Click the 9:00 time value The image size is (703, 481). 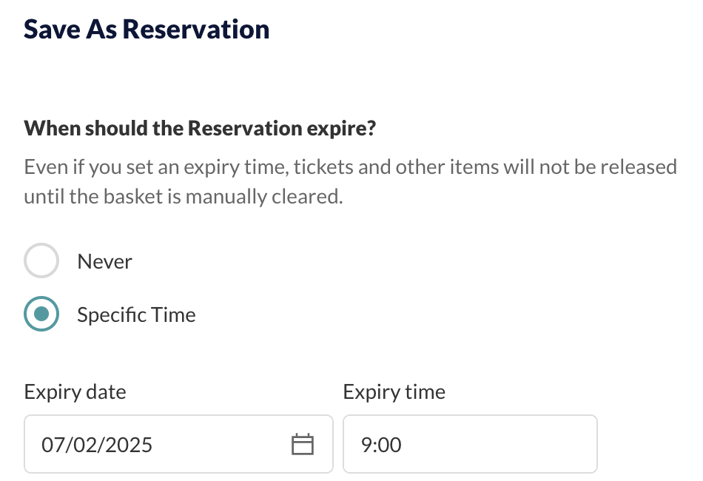[x=381, y=445]
